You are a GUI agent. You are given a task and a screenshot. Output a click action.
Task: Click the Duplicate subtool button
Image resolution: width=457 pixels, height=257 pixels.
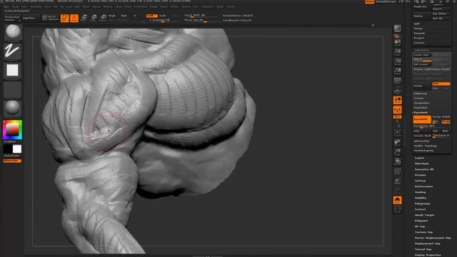point(421,6)
